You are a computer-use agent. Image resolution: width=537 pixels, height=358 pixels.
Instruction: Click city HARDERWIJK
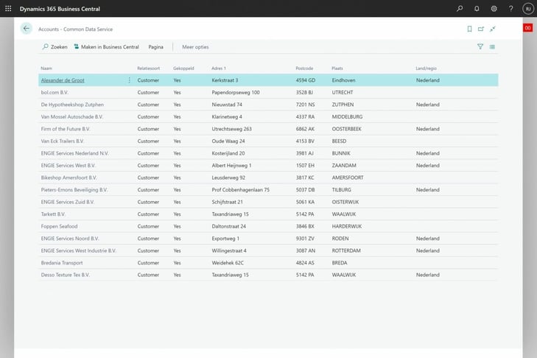point(347,226)
